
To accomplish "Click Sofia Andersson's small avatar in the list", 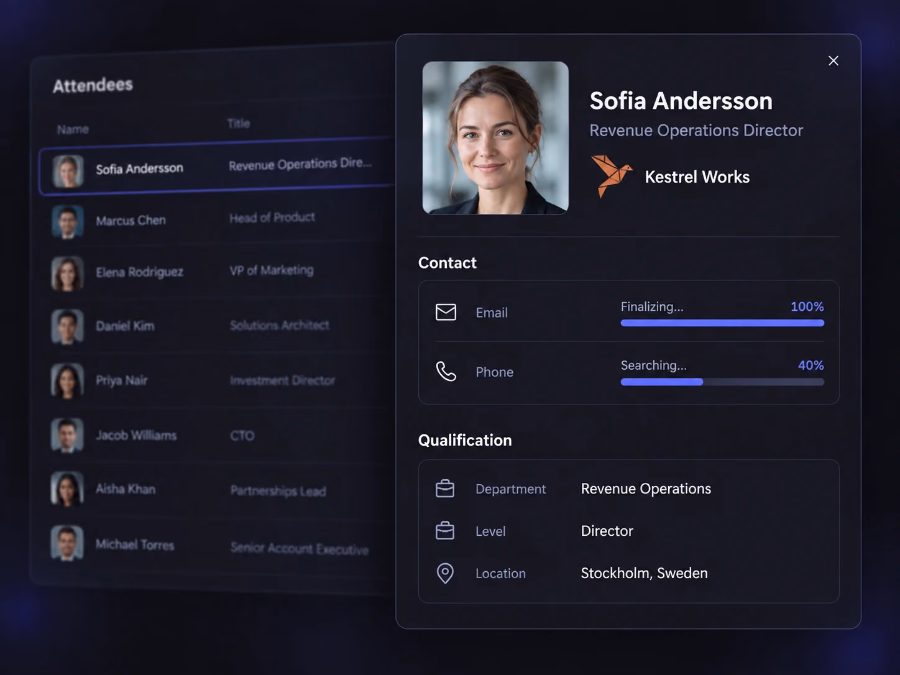I will click(x=68, y=172).
